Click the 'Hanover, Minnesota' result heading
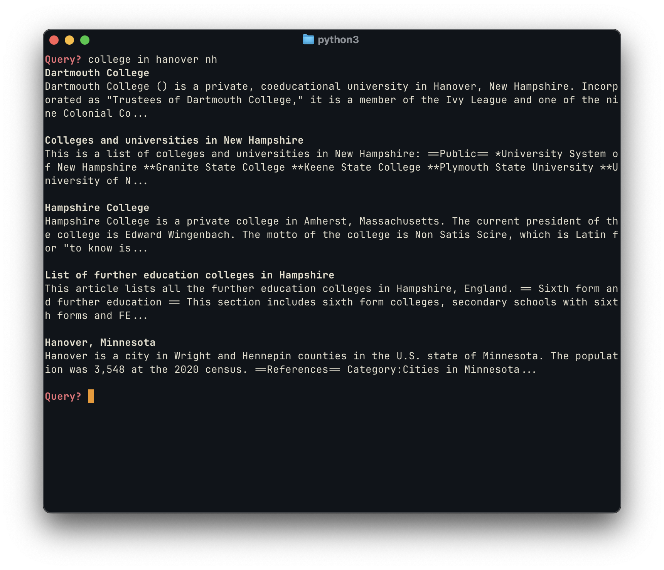The height and width of the screenshot is (570, 664). [100, 342]
